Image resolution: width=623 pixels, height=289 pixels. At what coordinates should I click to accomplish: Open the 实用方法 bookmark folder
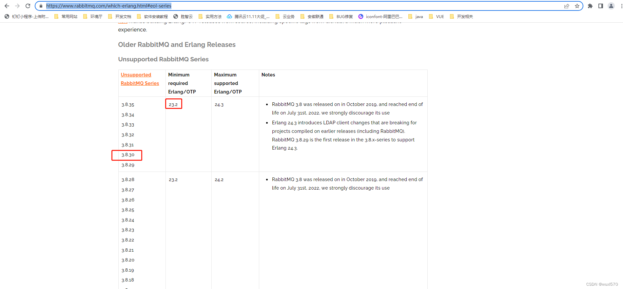[x=210, y=16]
